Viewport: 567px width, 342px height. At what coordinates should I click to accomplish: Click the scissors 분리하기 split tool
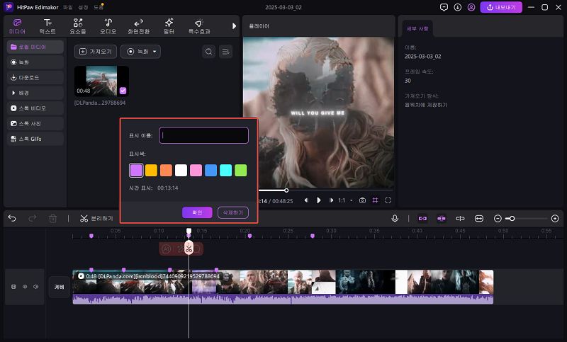[96, 219]
